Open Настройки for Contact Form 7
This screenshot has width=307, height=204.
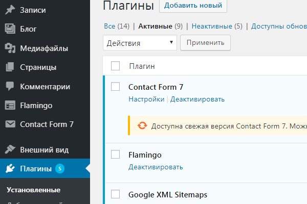click(146, 99)
